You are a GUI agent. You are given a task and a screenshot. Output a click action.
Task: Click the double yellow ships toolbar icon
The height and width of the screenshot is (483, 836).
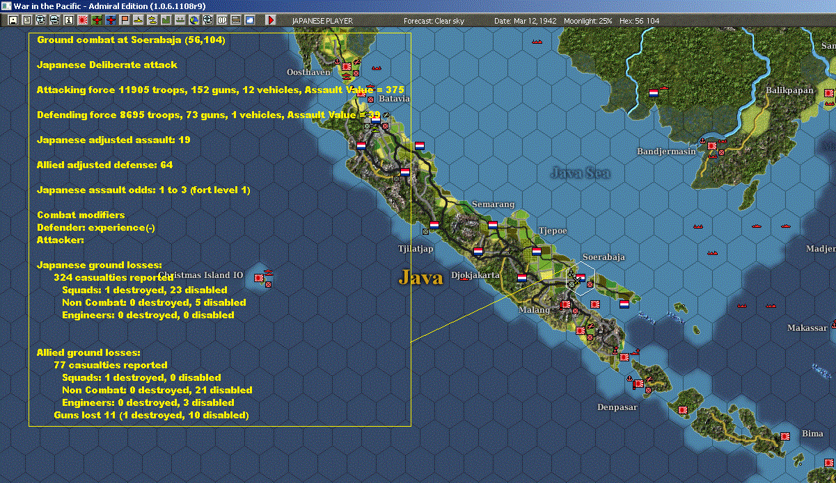pyautogui.click(x=152, y=21)
